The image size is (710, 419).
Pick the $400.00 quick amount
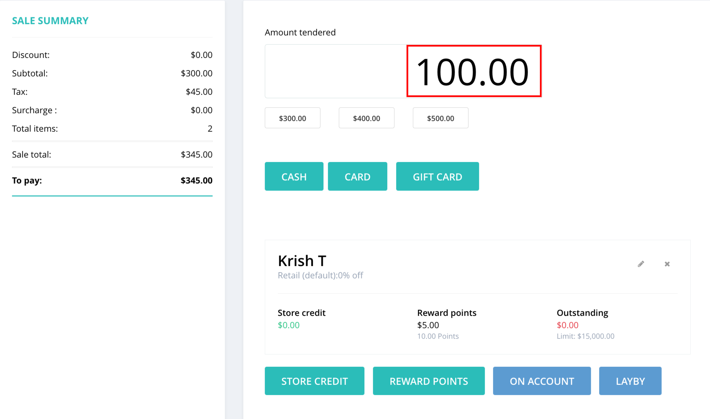(x=366, y=118)
